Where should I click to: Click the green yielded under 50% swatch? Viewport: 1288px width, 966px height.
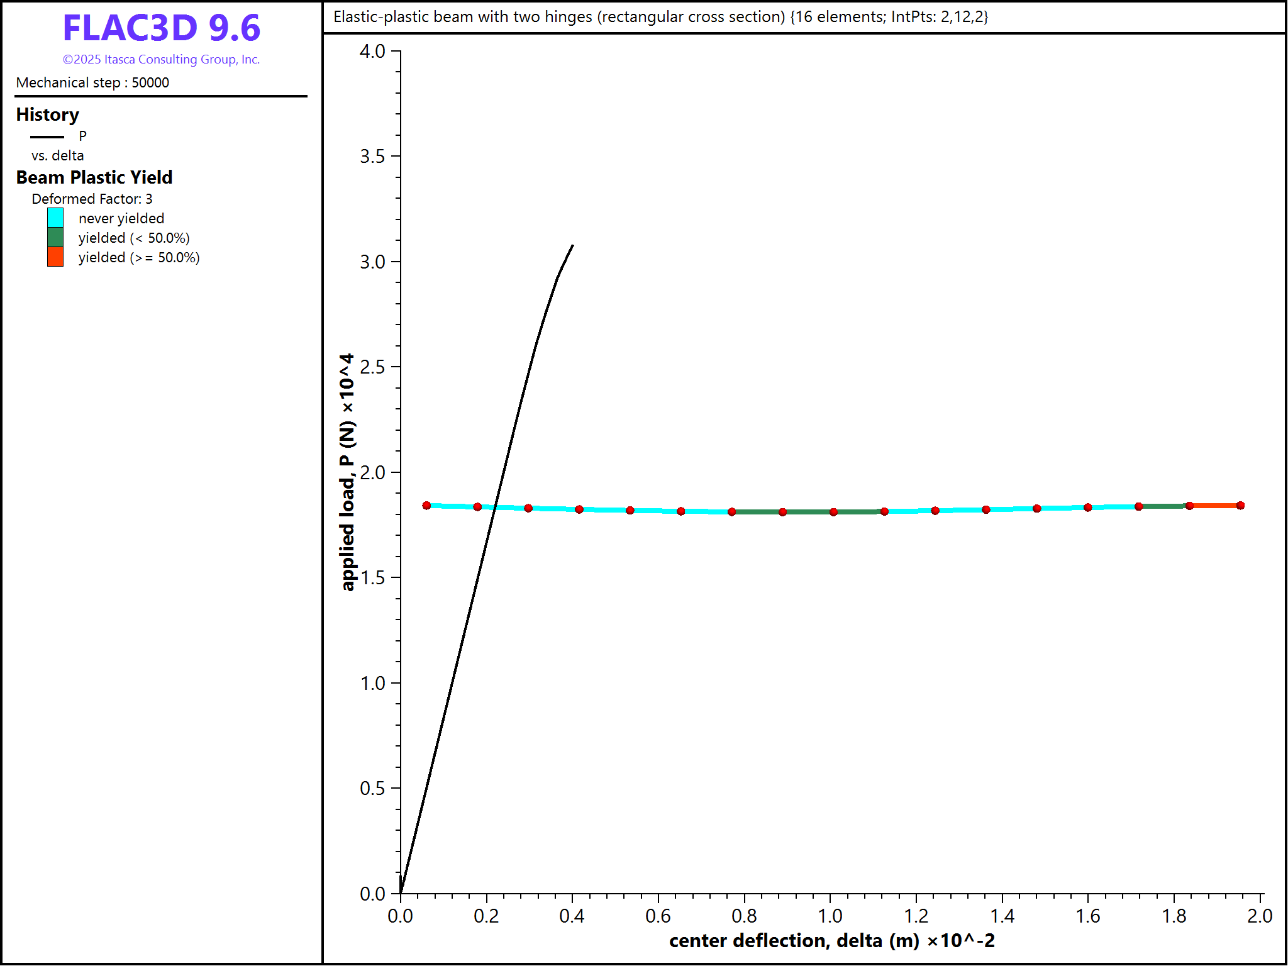[55, 238]
